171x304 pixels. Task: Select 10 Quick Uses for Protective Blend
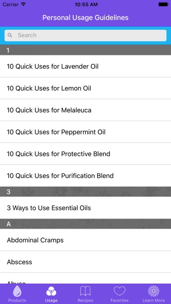[x=85, y=154]
